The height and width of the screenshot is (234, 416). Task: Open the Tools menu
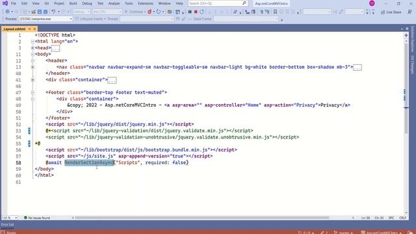point(129,3)
